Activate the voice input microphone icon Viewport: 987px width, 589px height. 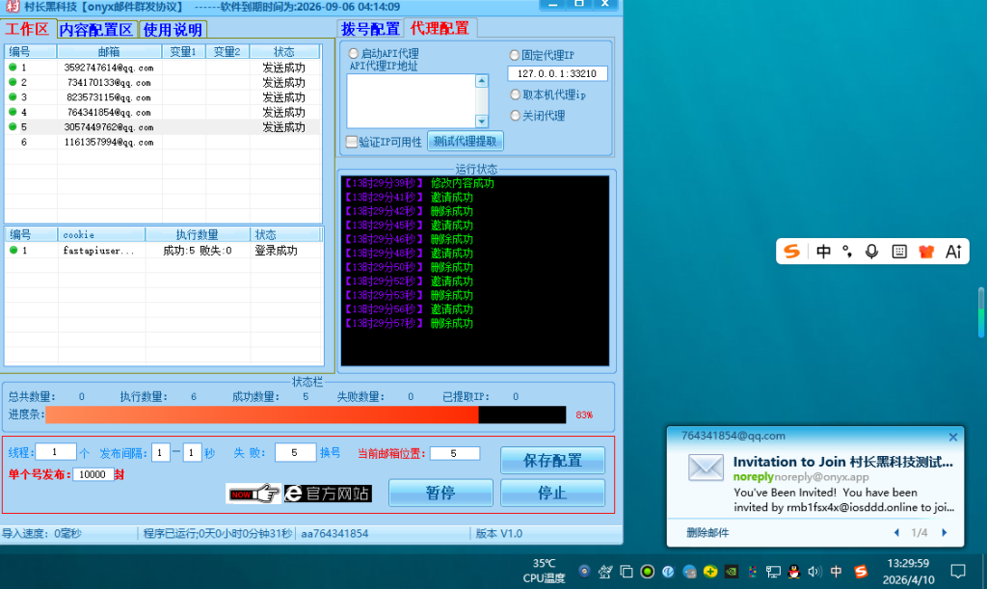871,251
